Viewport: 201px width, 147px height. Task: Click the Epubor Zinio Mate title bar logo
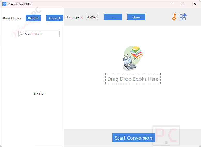pyautogui.click(x=4, y=4)
